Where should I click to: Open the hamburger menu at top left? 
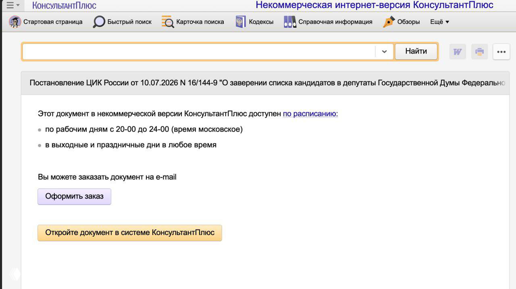point(12,5)
